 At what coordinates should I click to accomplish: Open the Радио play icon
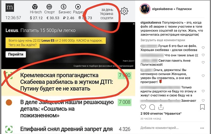[78, 7]
